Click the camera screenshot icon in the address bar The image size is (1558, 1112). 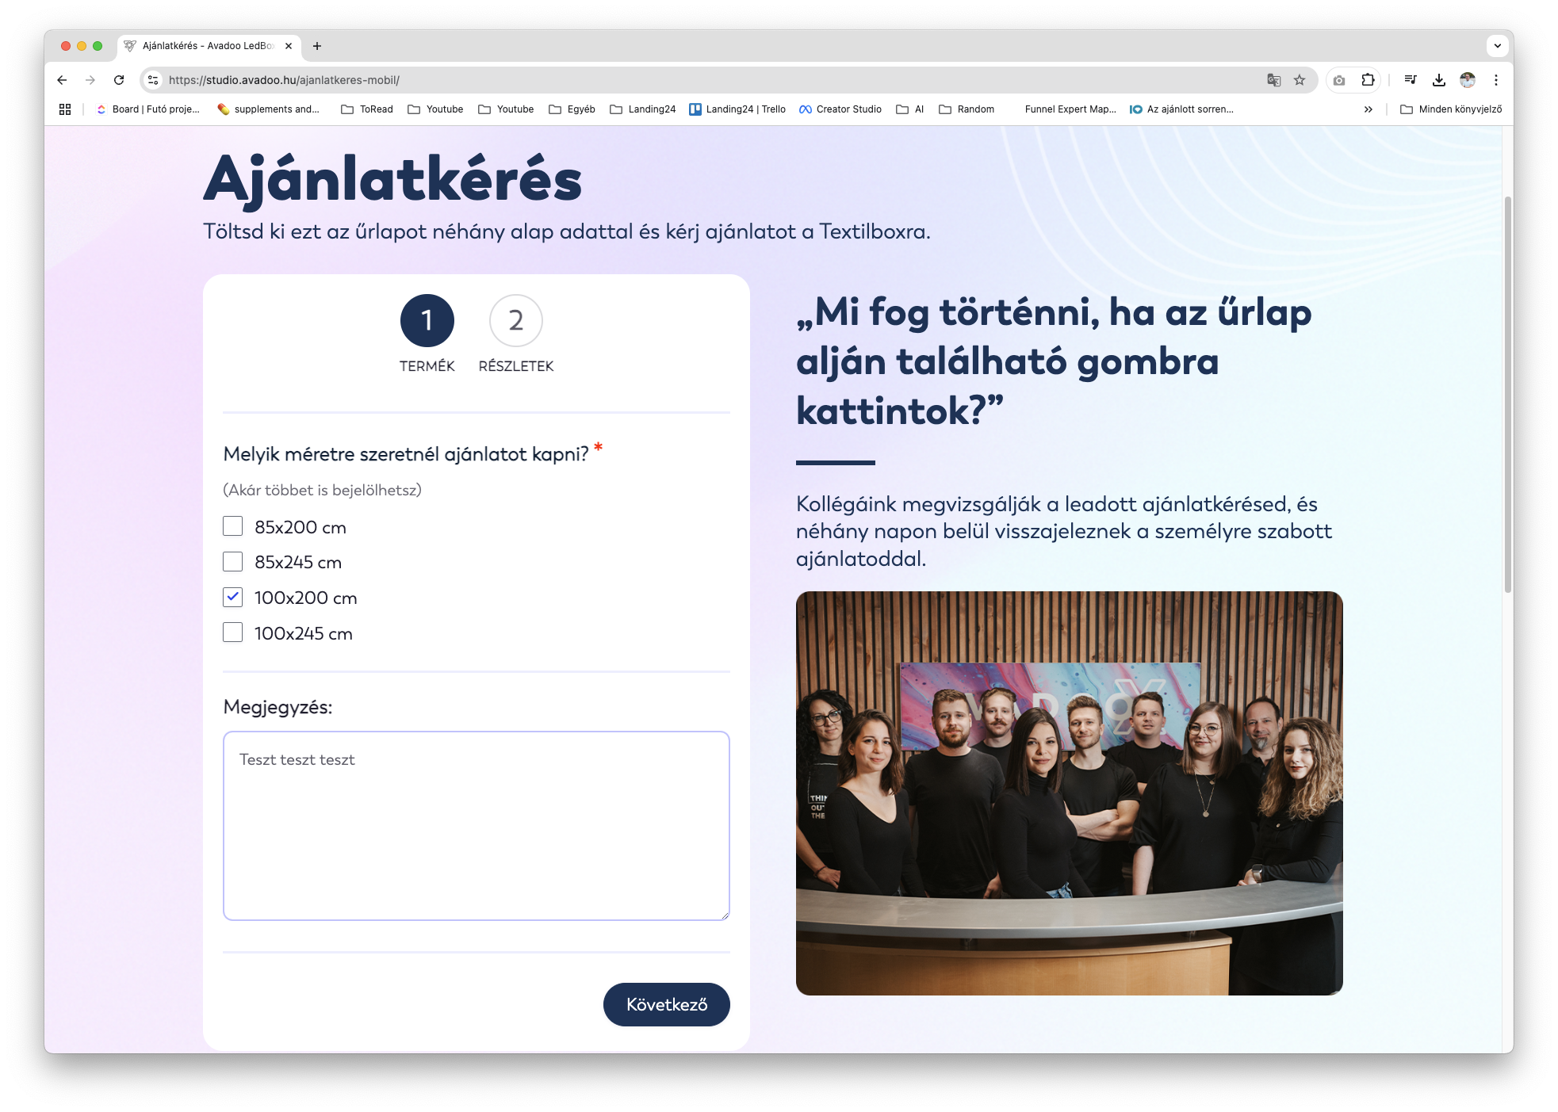[x=1339, y=80]
